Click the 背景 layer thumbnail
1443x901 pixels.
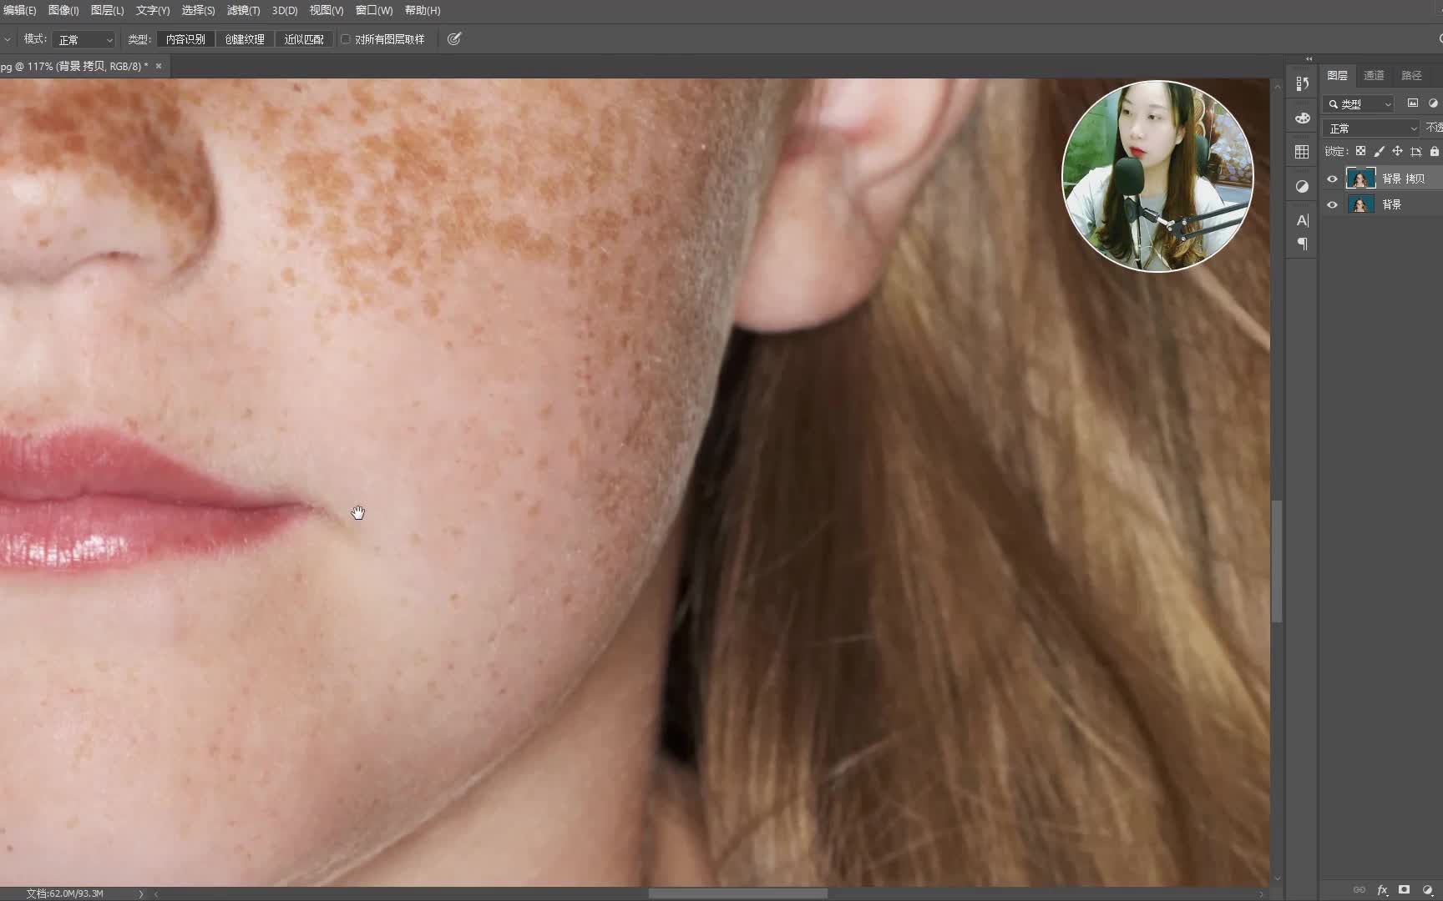(x=1361, y=204)
